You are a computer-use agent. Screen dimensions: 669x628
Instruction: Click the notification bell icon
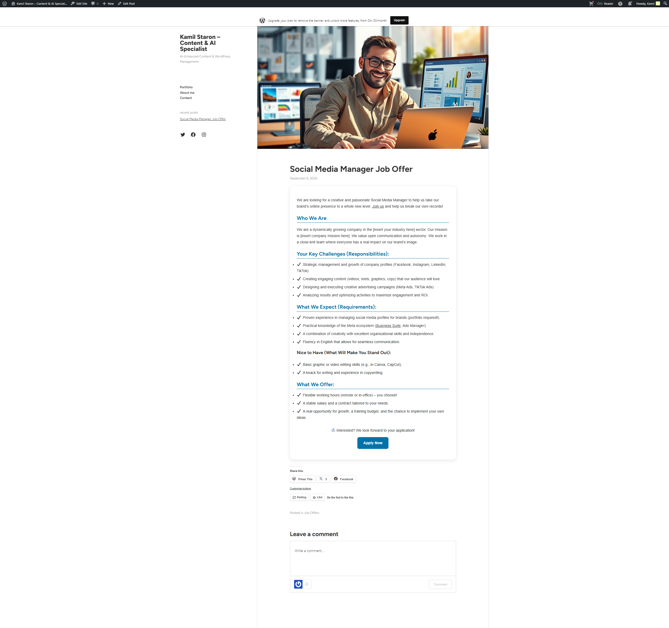coord(630,3)
